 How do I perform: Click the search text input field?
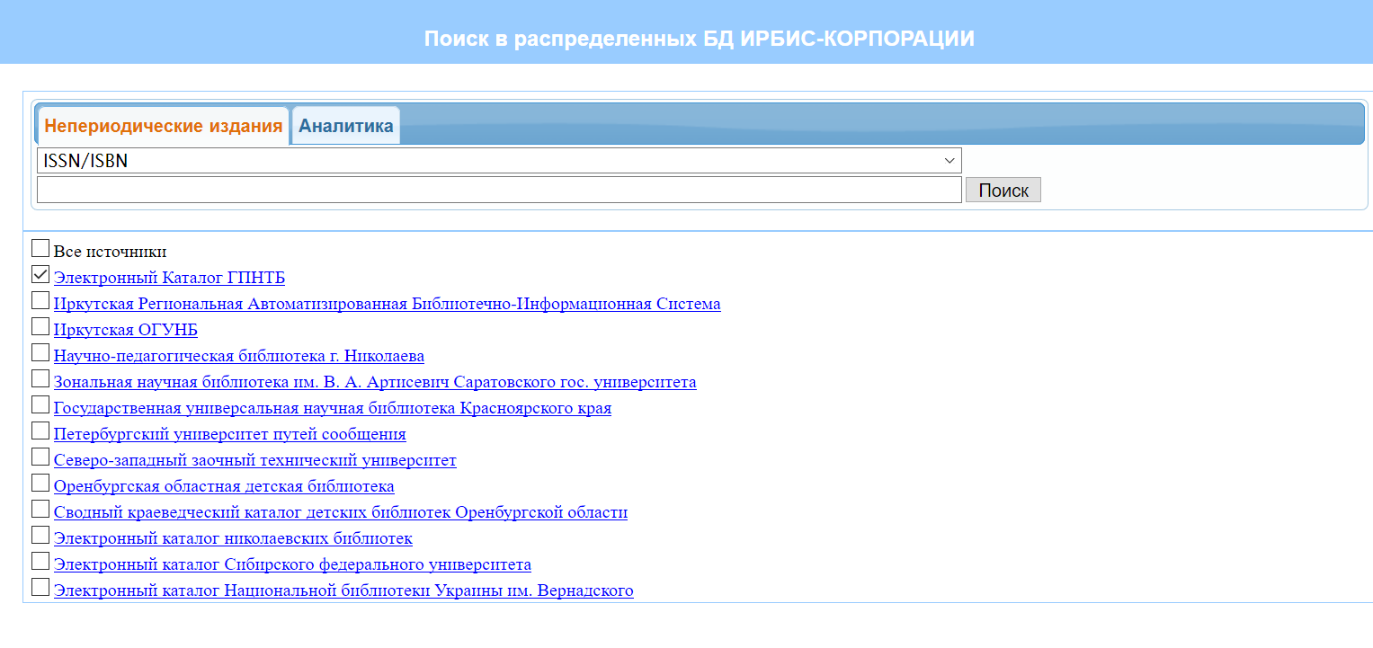click(x=499, y=190)
